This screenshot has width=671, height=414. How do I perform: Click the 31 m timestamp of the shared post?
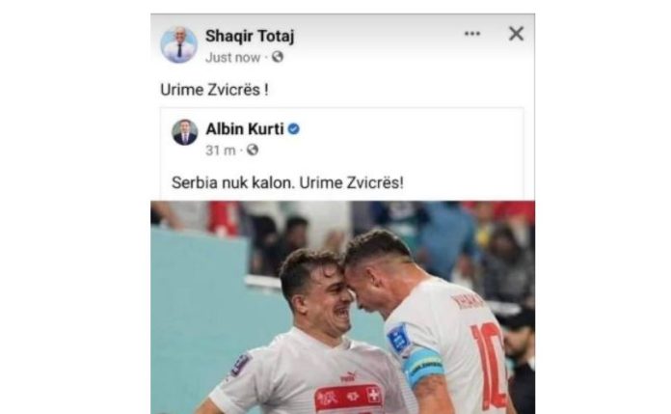pos(221,151)
